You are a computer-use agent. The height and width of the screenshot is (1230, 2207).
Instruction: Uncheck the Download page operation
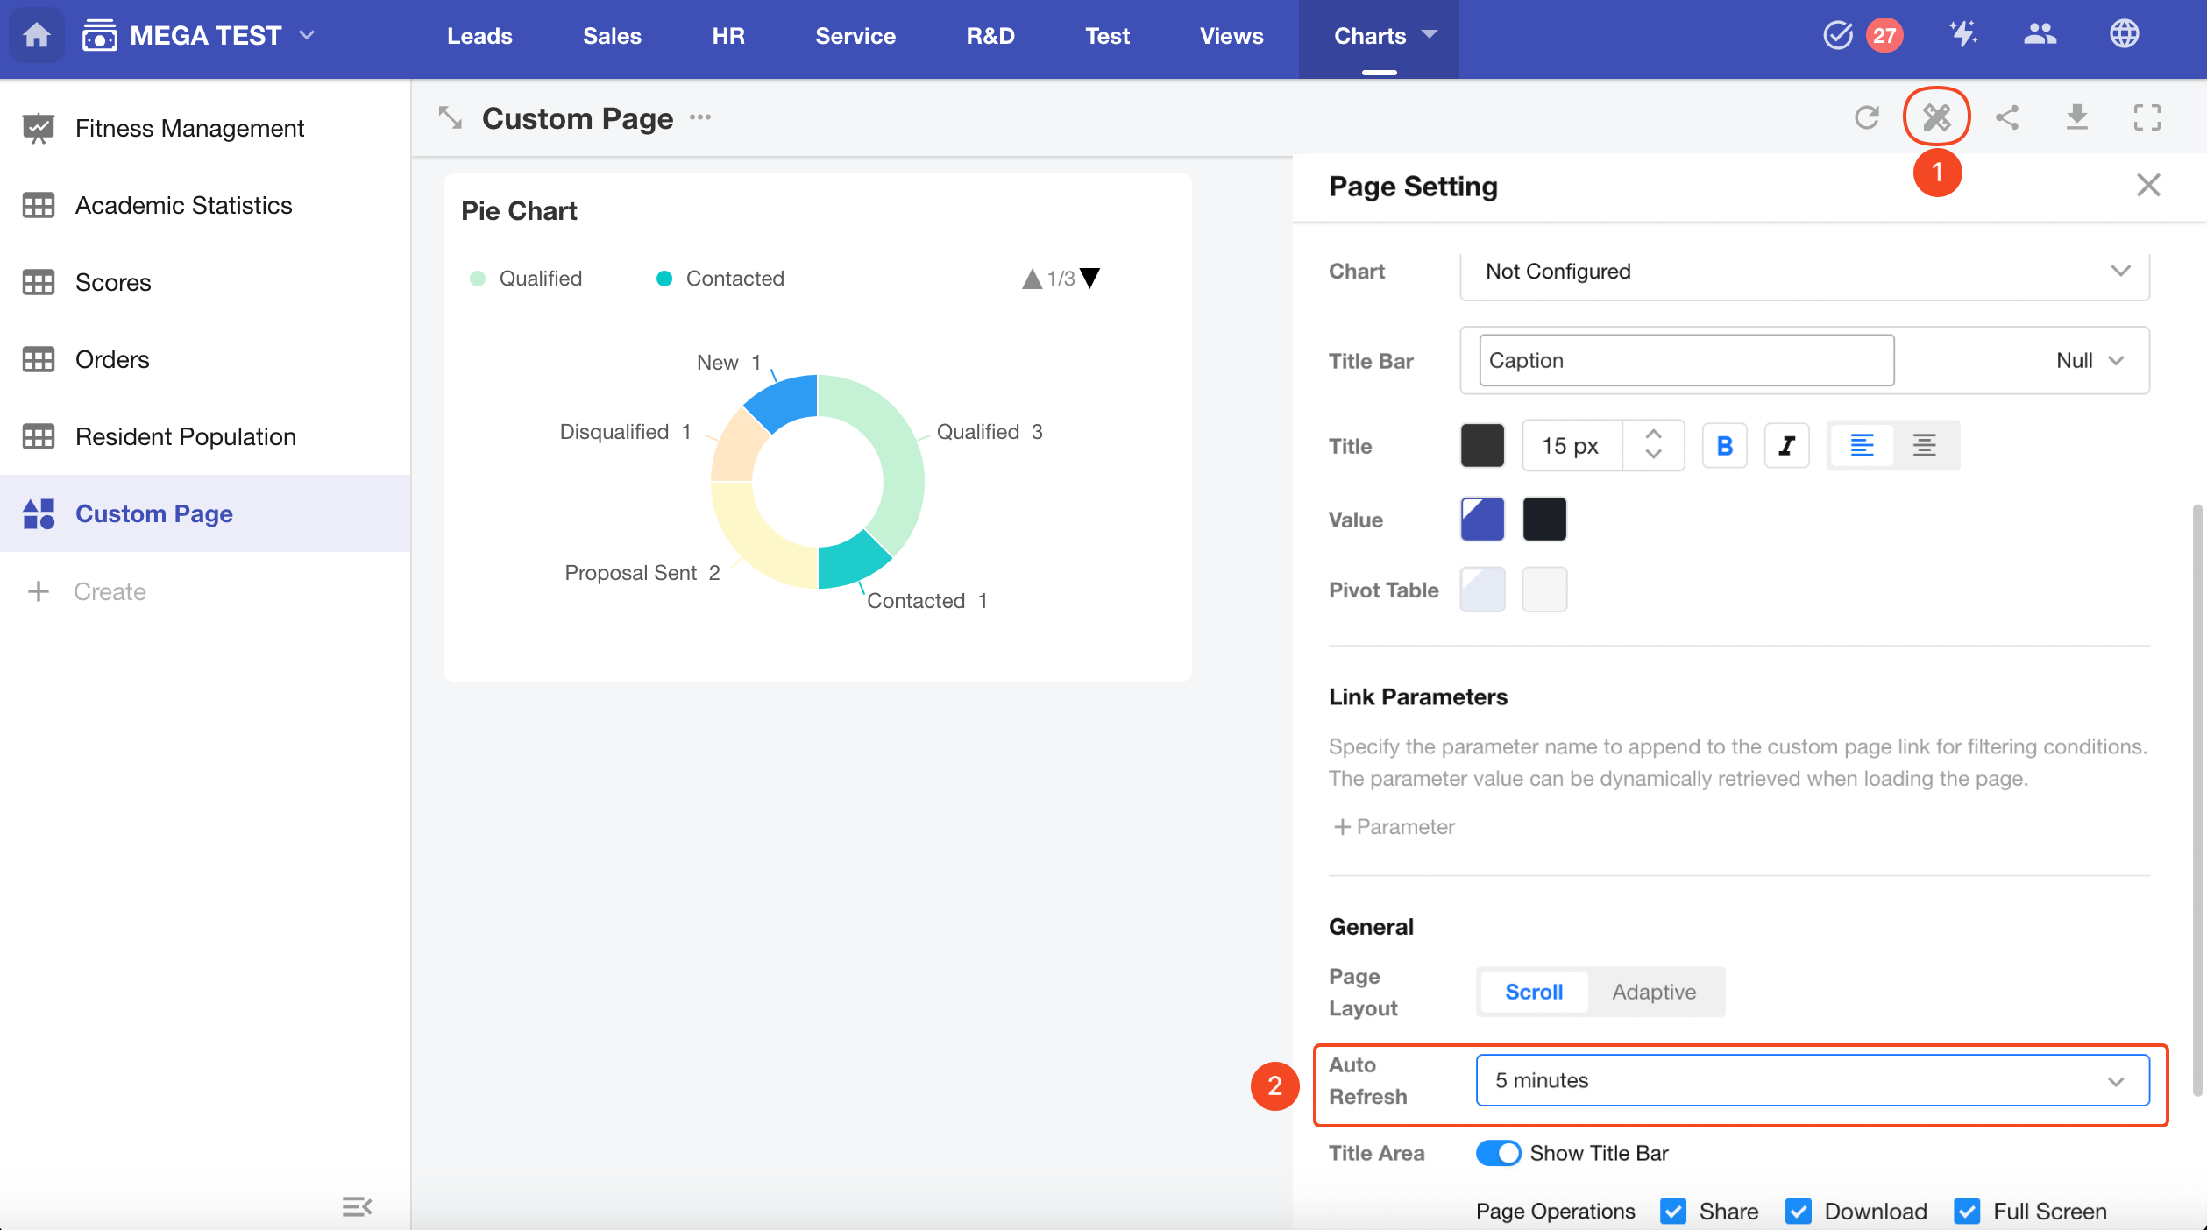(1799, 1211)
